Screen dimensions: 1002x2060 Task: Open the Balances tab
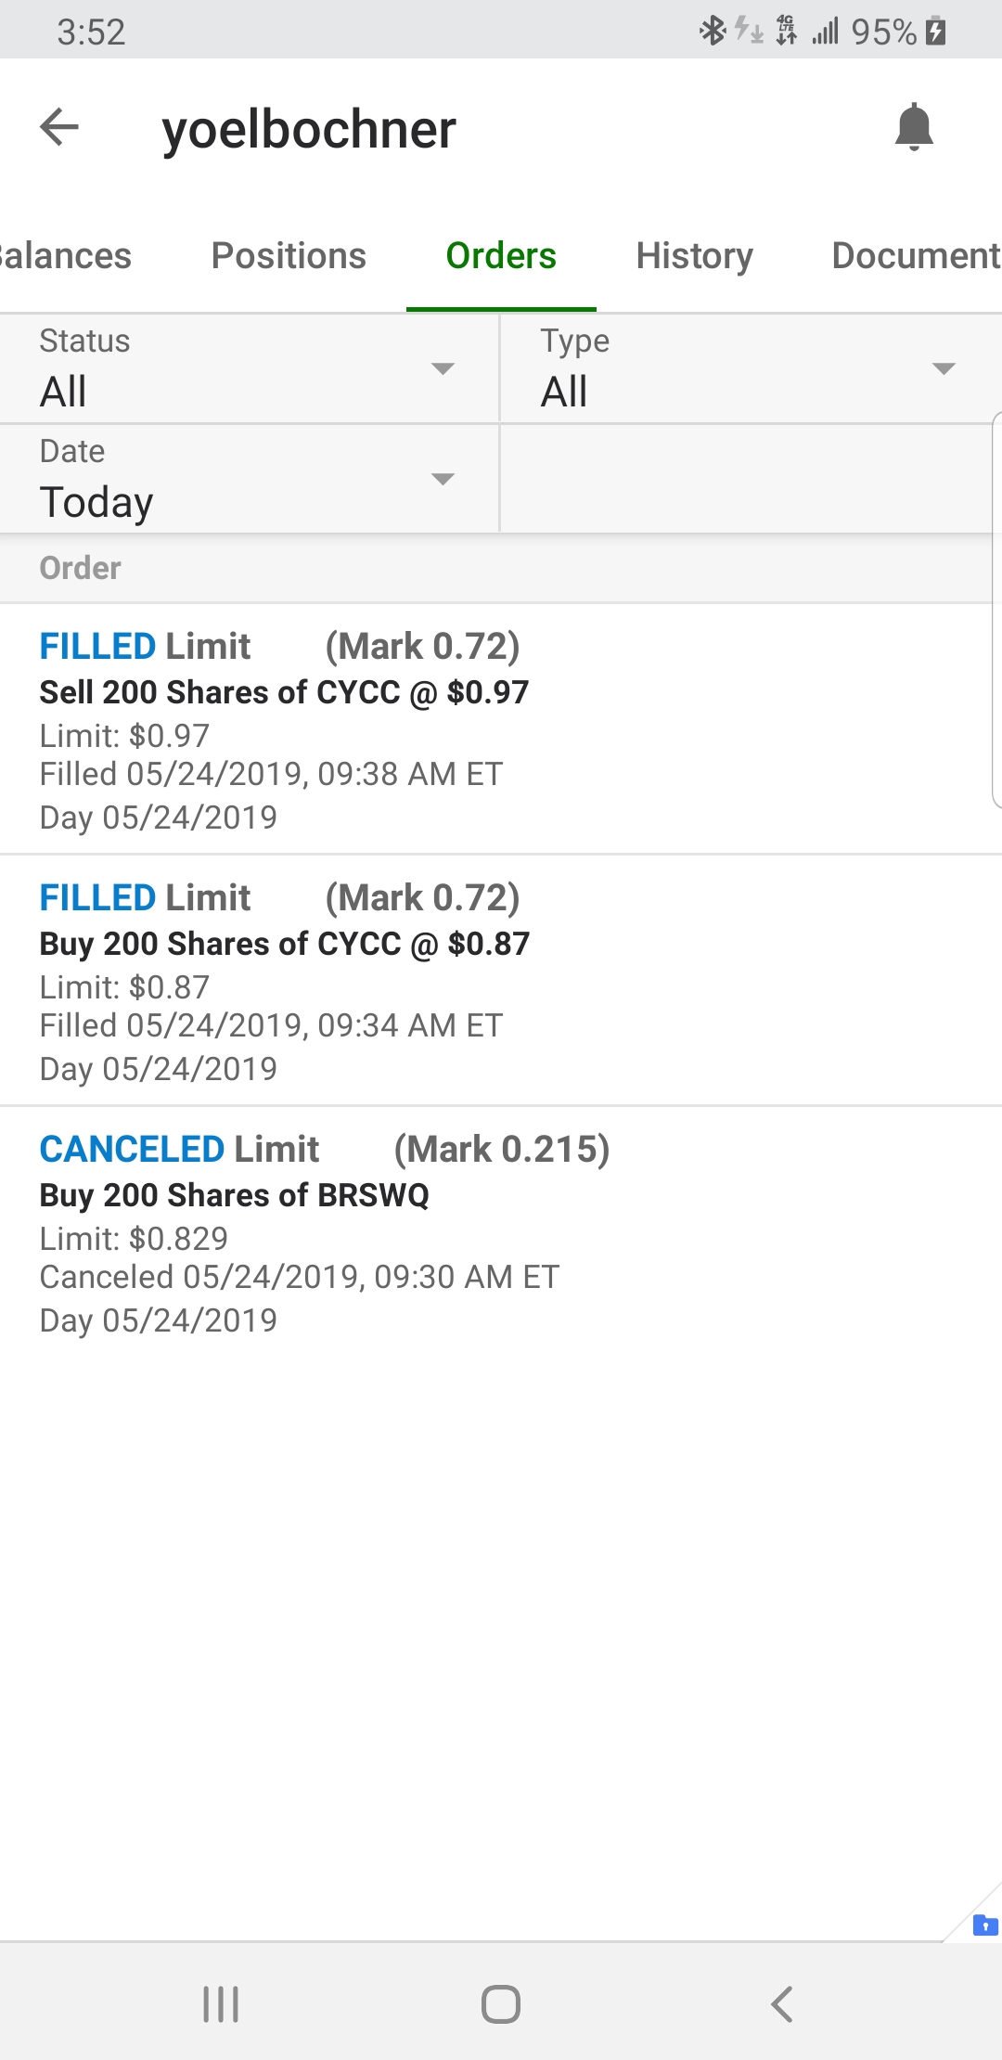[x=65, y=256]
